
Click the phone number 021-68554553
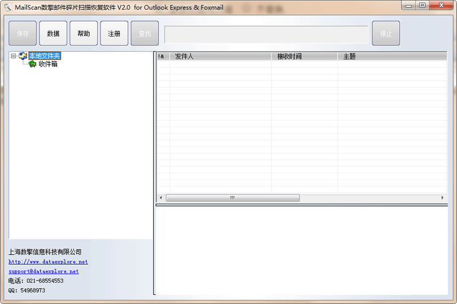click(45, 281)
